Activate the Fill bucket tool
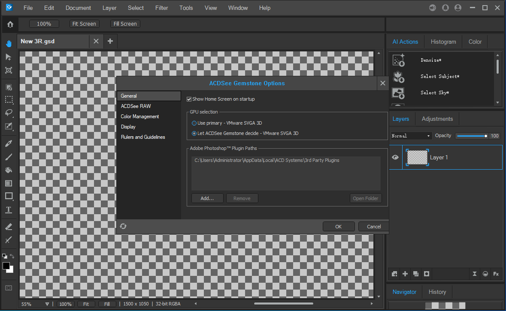506x311 pixels. click(9, 170)
